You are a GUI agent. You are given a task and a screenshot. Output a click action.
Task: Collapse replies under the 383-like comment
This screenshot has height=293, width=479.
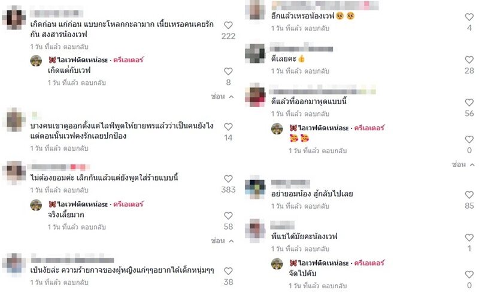222,241
